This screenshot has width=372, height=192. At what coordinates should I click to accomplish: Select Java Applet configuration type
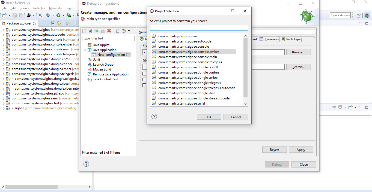pyautogui.click(x=98, y=45)
